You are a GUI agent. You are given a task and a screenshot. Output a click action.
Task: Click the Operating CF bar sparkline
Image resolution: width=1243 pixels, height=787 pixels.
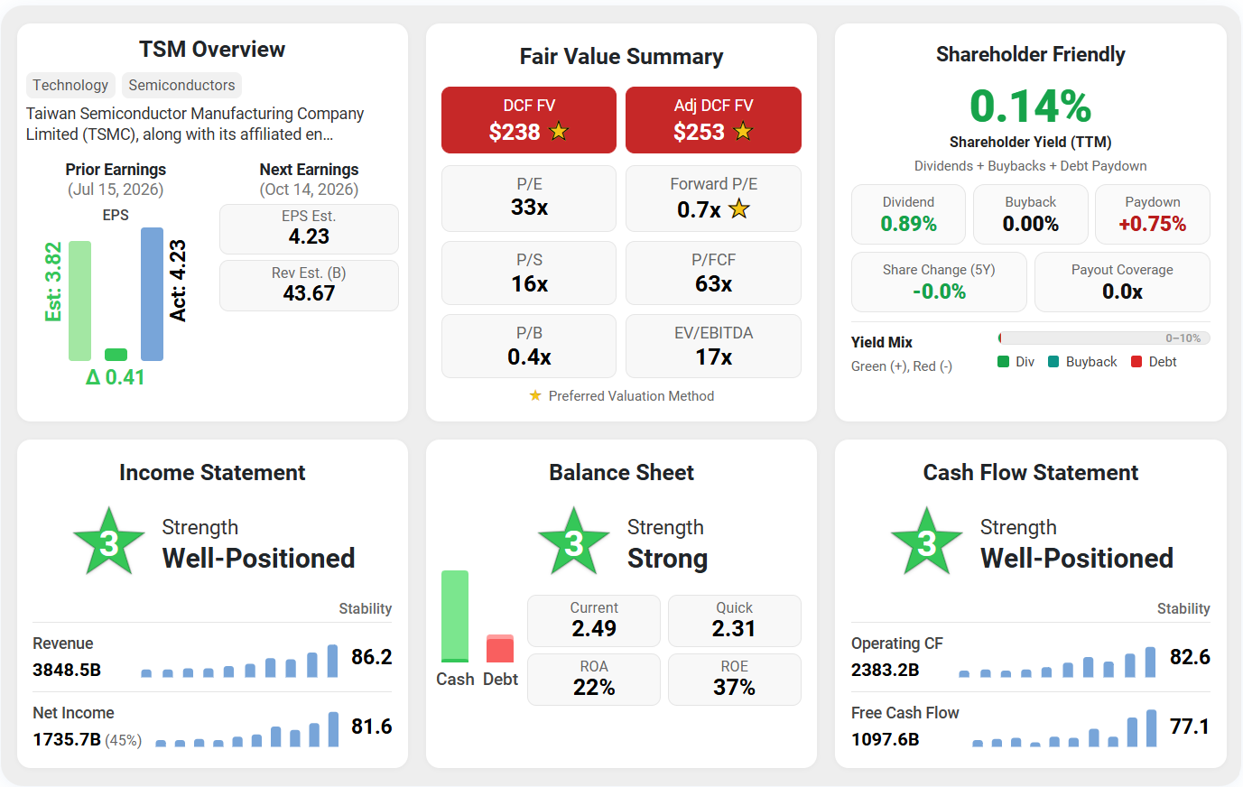[1057, 662]
